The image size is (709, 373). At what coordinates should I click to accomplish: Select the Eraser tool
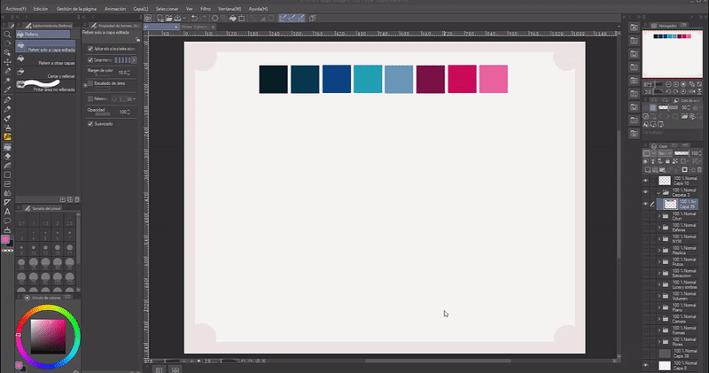point(7,156)
